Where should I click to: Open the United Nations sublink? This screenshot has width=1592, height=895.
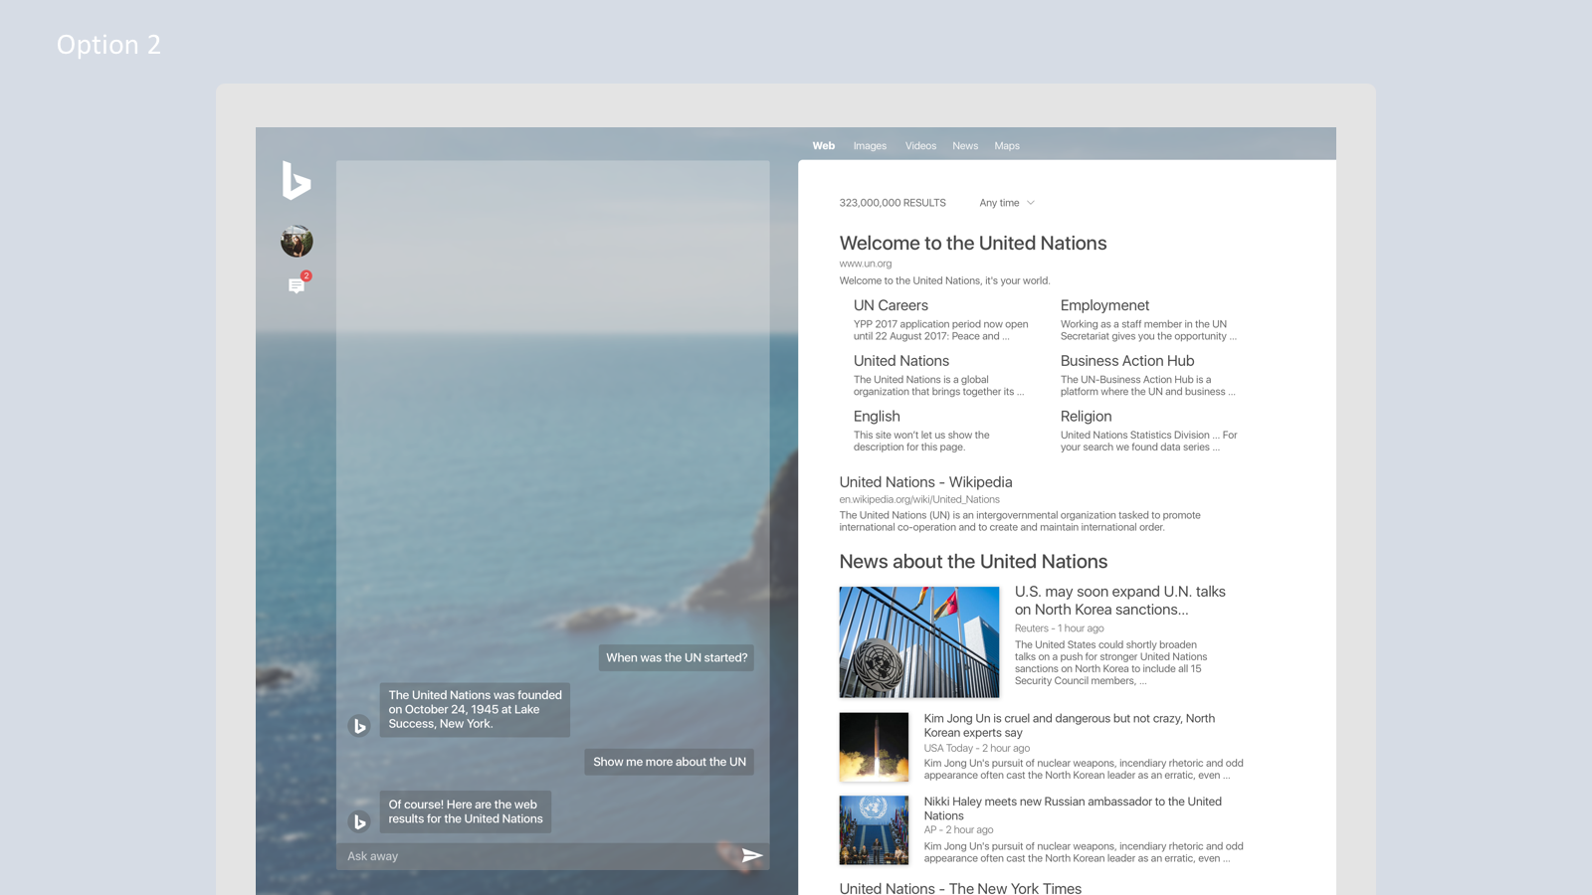(901, 361)
